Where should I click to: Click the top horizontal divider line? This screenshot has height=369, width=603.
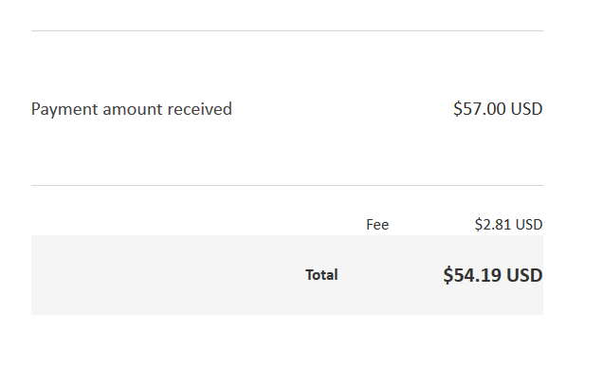287,30
